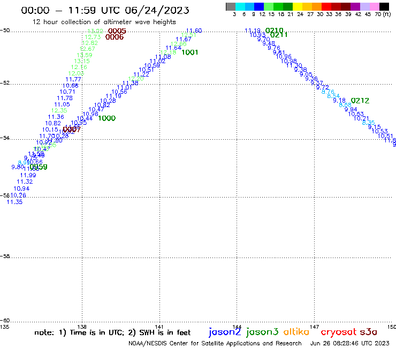Click time marker 0210

click(x=275, y=31)
